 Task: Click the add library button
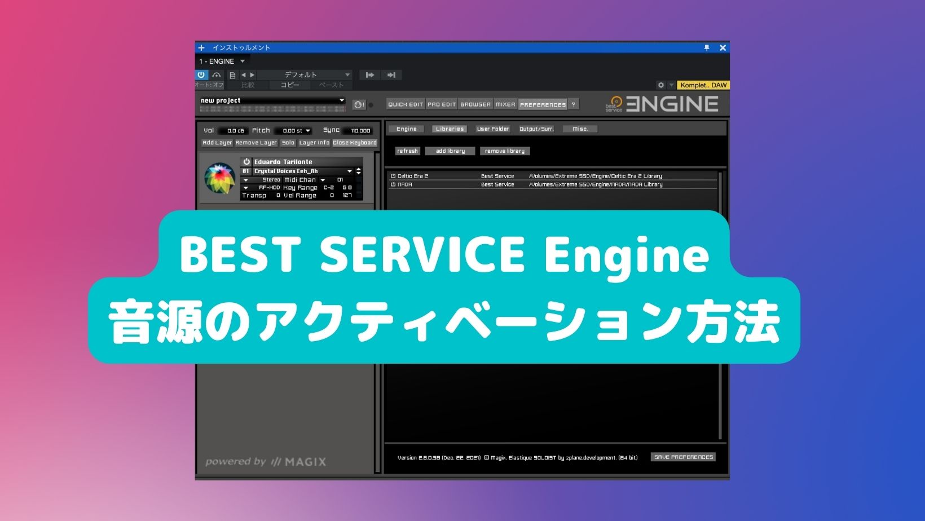pos(450,151)
